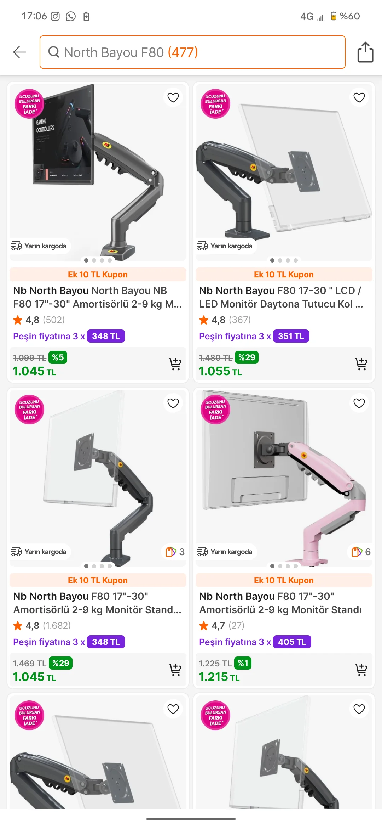Tap 351 TL installment price badge
The image size is (382, 829).
click(x=291, y=336)
